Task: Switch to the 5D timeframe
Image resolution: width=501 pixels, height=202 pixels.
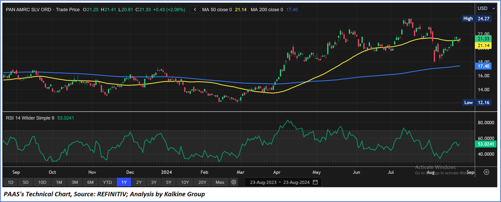Action: coord(26,182)
